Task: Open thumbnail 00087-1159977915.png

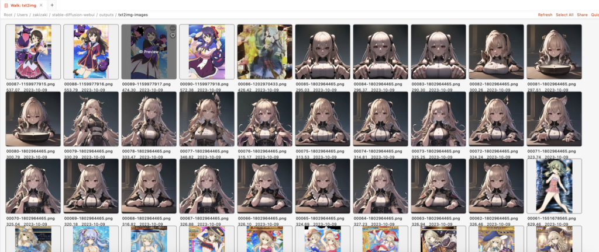Action: 33,51
